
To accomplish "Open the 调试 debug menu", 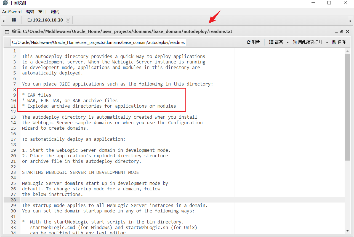I will [x=55, y=12].
